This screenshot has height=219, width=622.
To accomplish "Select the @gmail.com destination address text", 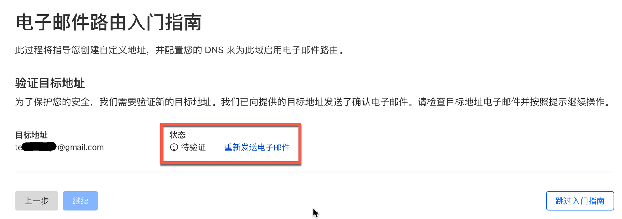I will 81,147.
